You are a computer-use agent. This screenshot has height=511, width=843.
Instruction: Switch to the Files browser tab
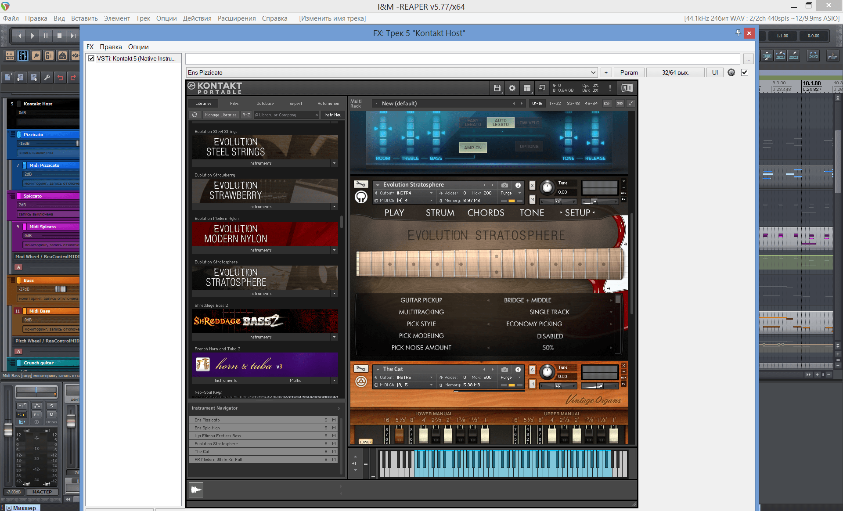[x=234, y=104]
